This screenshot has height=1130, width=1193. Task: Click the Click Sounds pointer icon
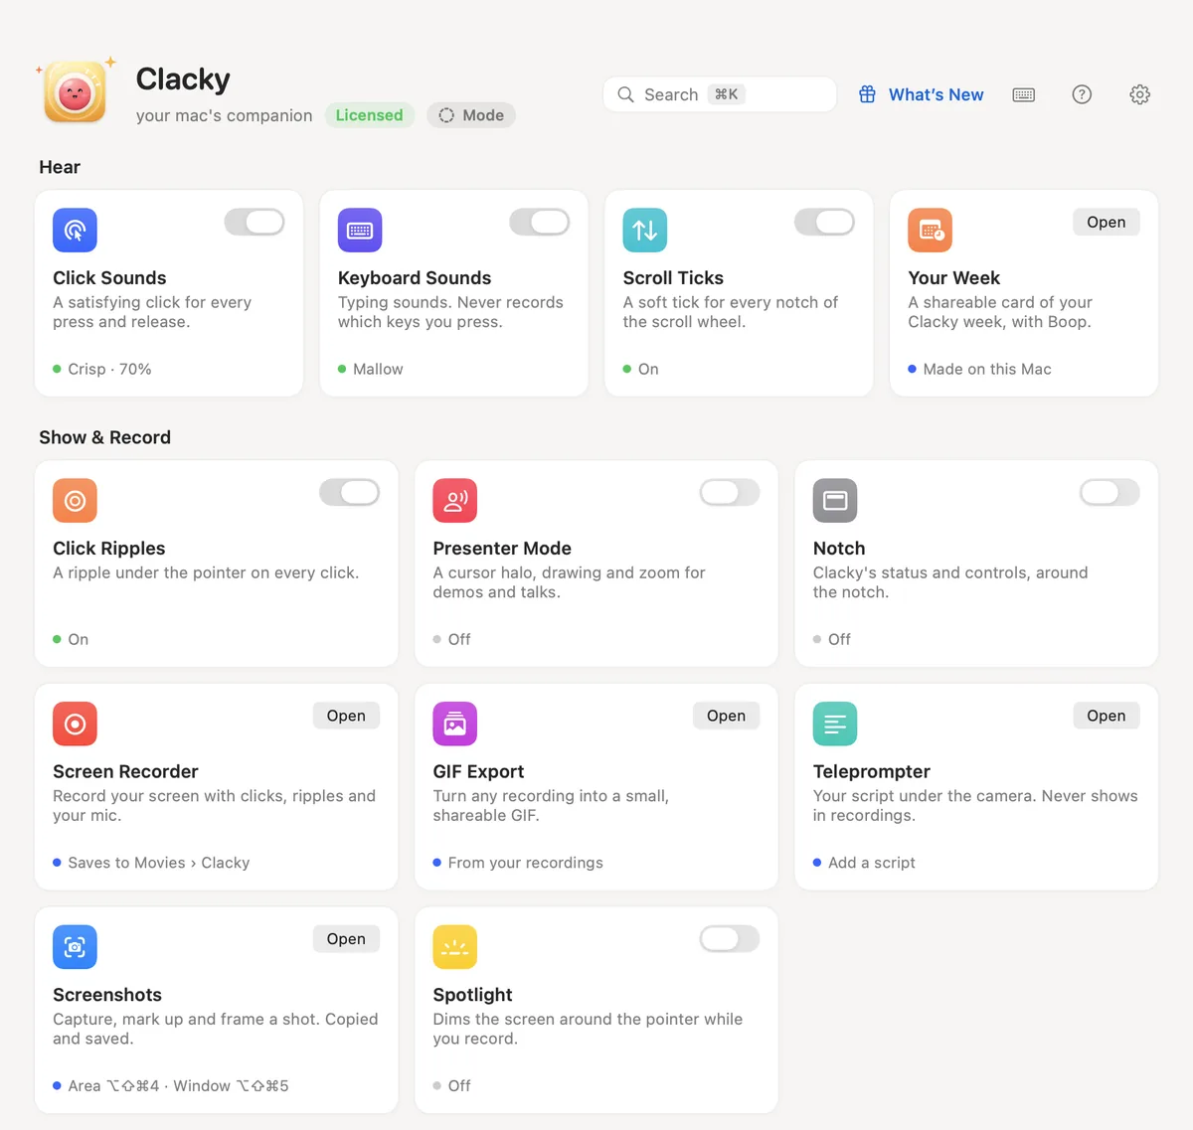click(x=75, y=231)
